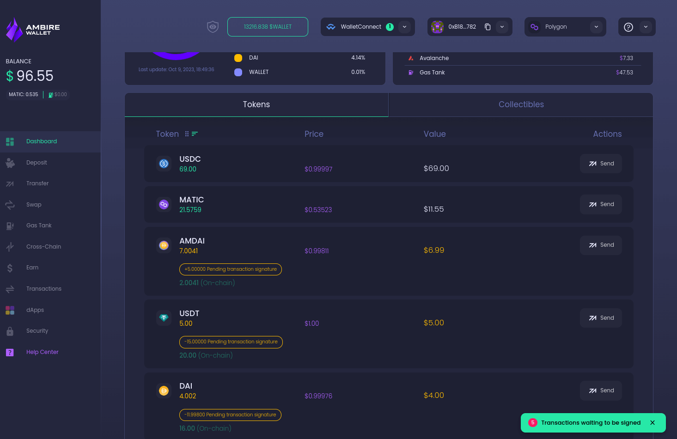Click the MATIC token icon
This screenshot has height=439, width=677.
(x=164, y=204)
